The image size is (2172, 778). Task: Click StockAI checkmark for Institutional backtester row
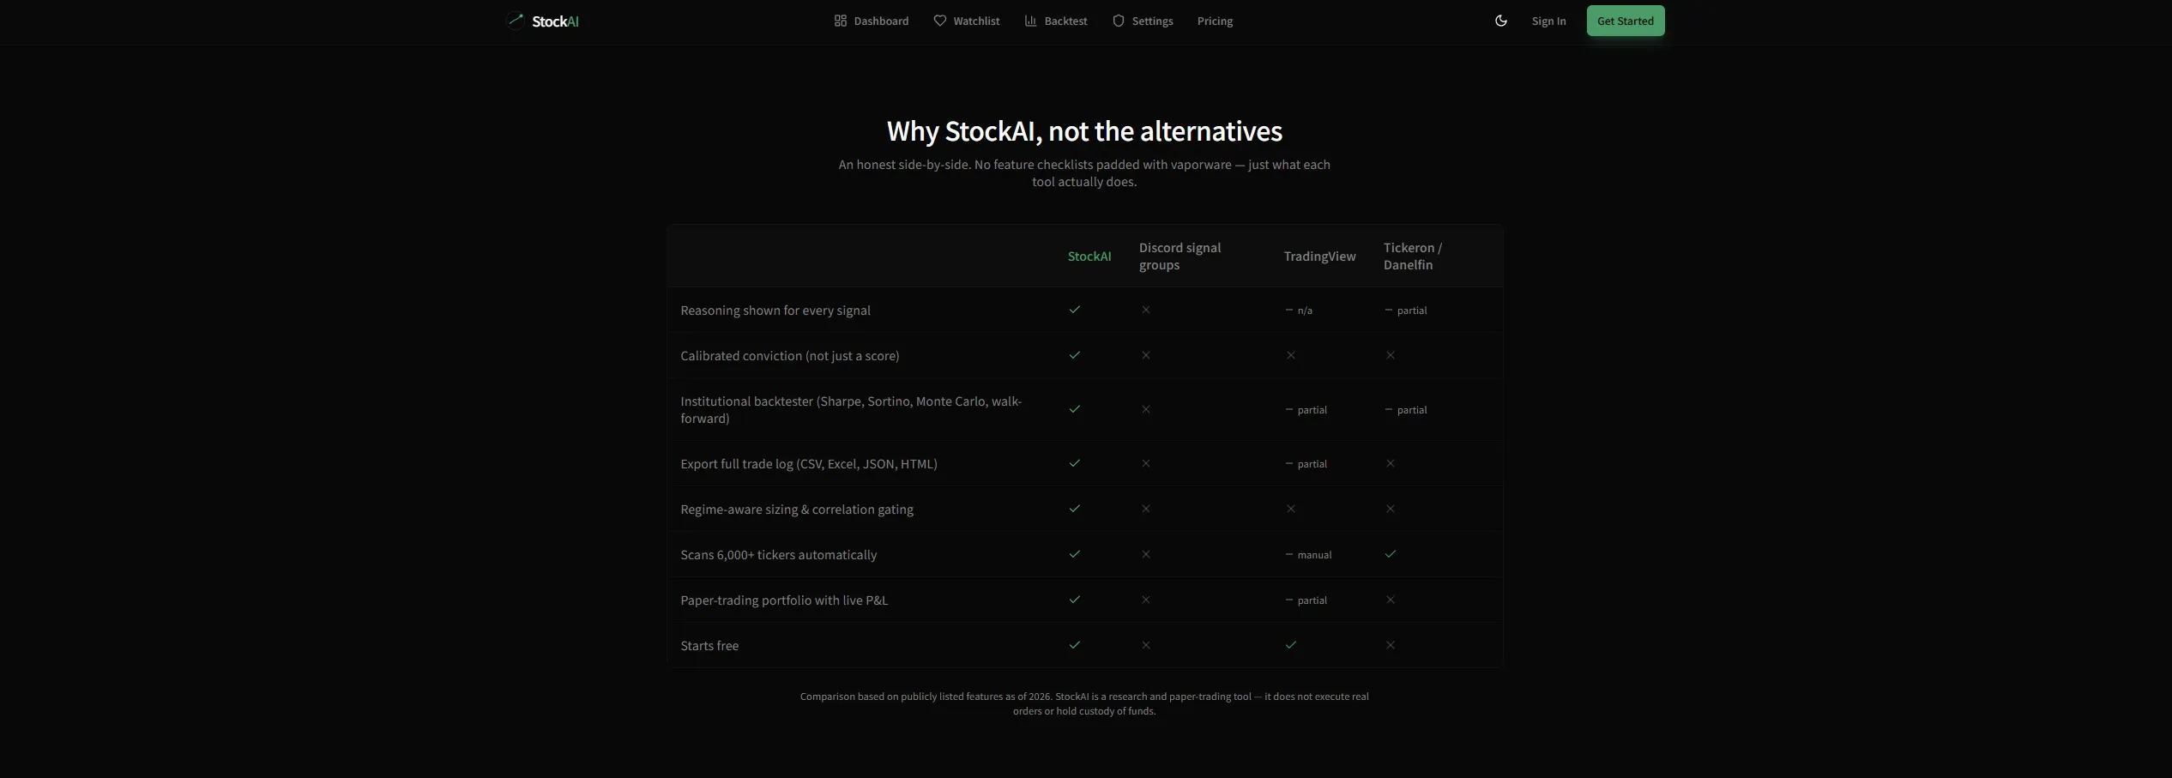point(1075,409)
